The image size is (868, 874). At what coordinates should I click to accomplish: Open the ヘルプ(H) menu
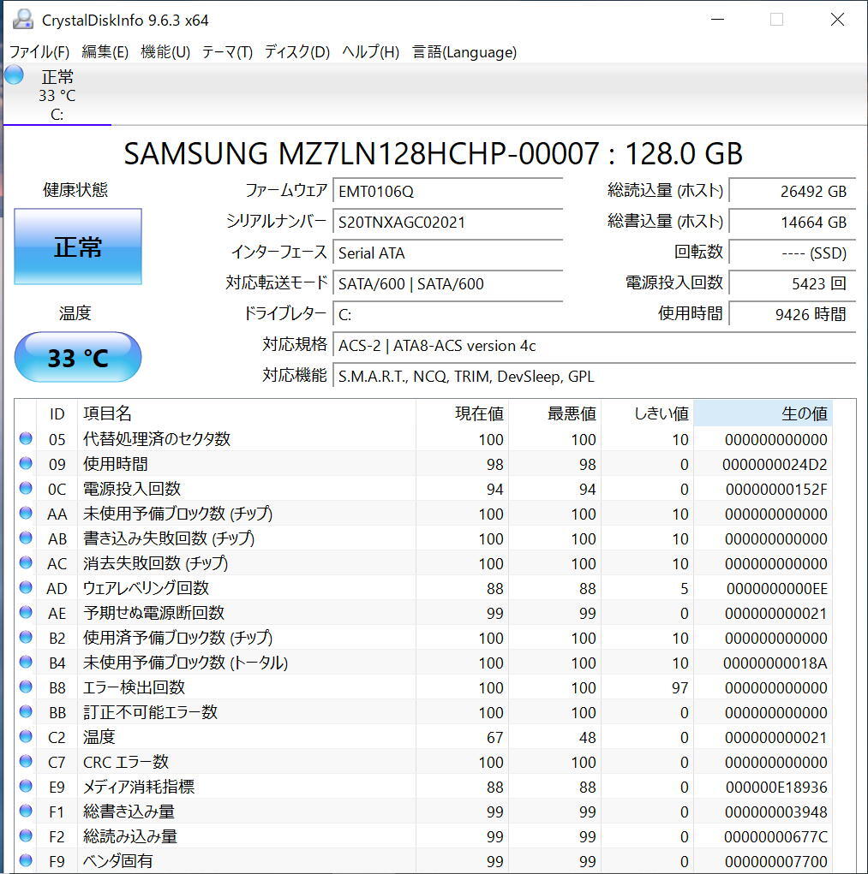pos(370,52)
